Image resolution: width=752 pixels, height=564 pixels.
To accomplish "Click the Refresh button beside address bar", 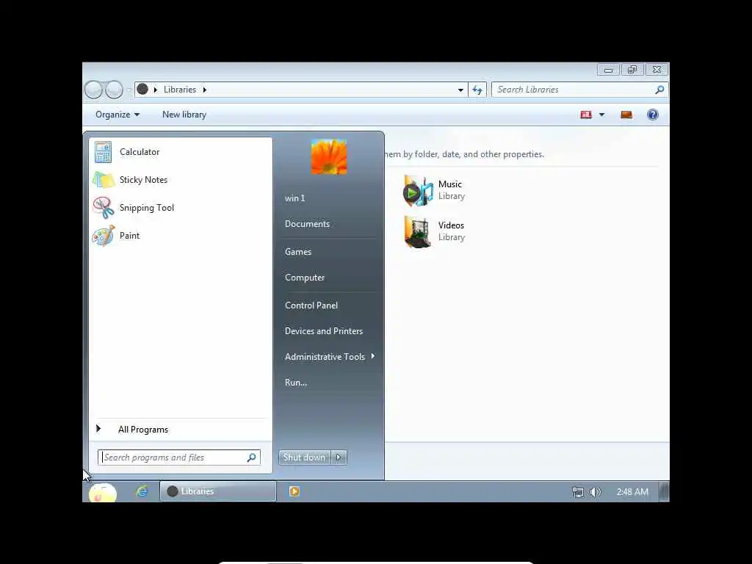I will 477,90.
